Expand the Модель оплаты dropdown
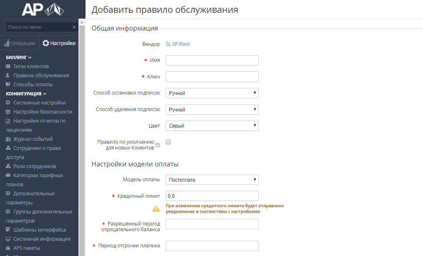423x256 pixels. (212, 180)
